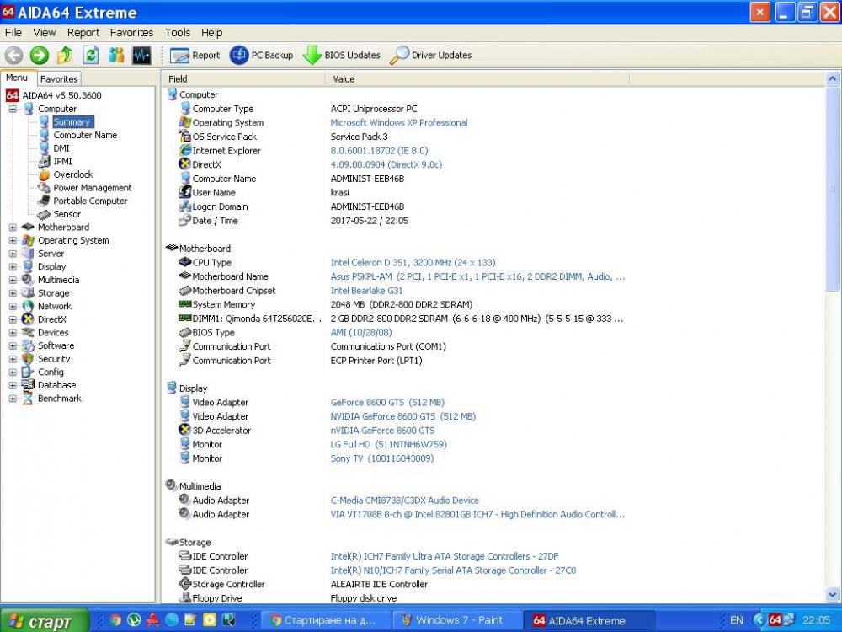Image resolution: width=842 pixels, height=632 pixels.
Task: Switch to the Menu tab
Action: [x=17, y=78]
